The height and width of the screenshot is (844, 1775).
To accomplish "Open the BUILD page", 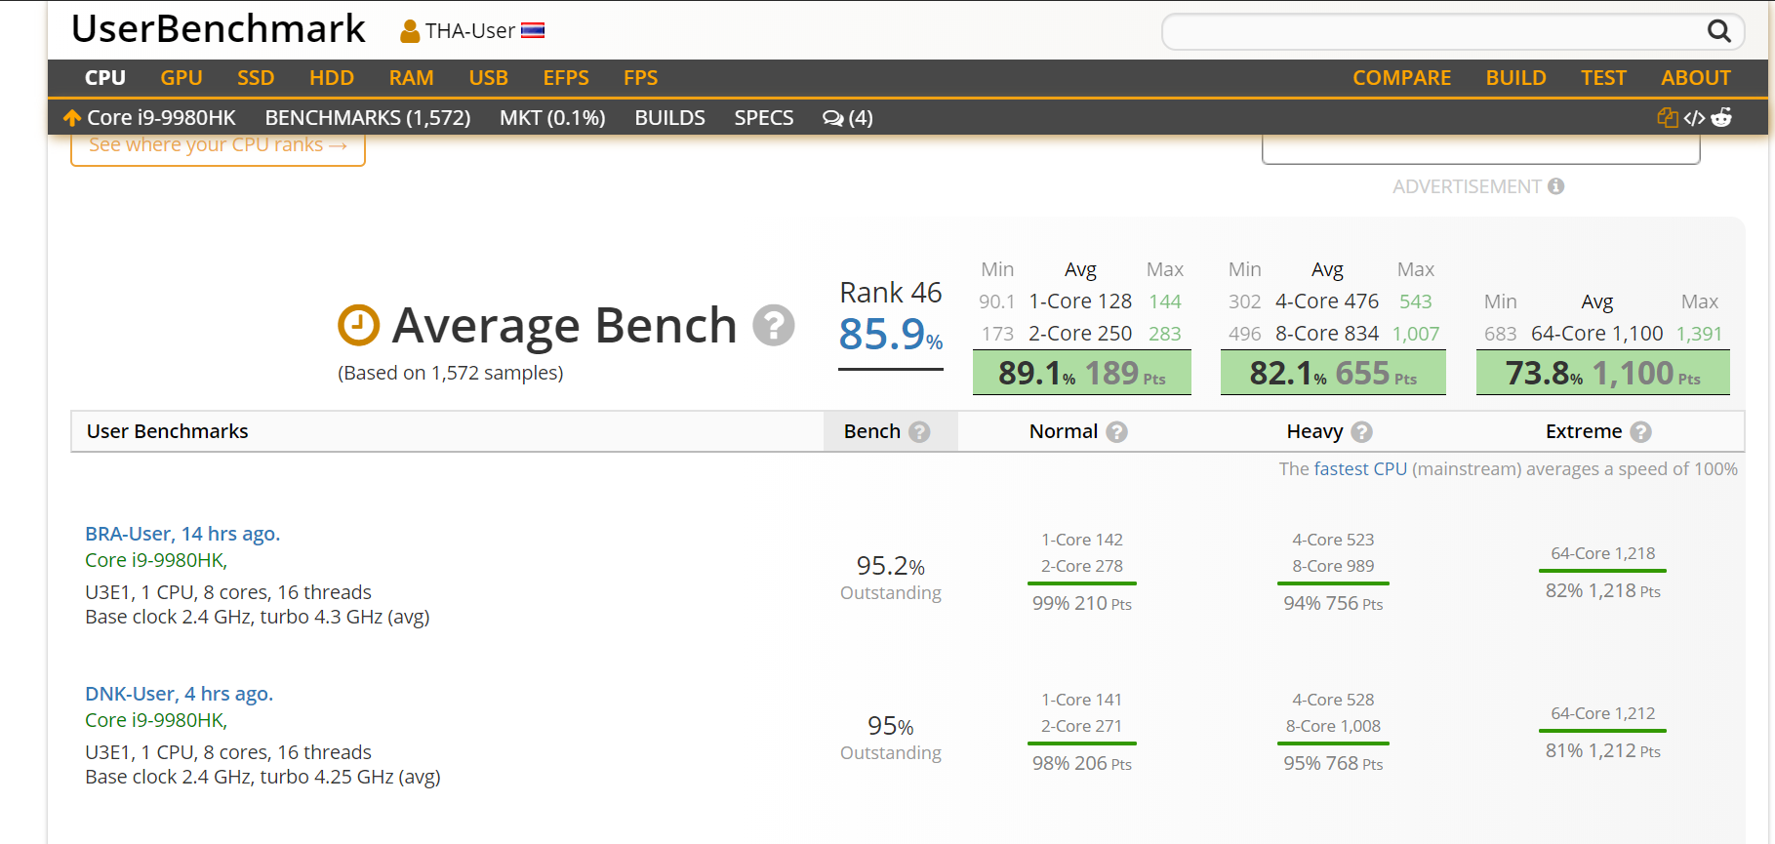I will pyautogui.click(x=1516, y=78).
